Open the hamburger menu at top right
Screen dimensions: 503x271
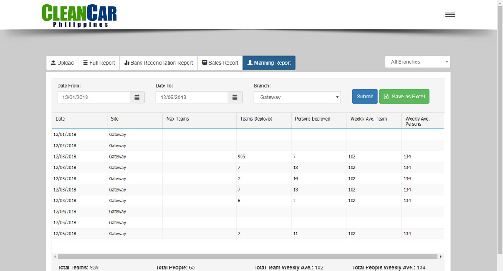tap(450, 14)
